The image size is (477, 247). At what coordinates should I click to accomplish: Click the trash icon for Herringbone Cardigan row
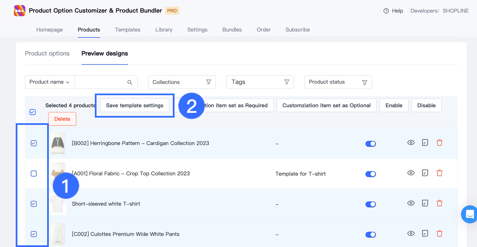439,143
